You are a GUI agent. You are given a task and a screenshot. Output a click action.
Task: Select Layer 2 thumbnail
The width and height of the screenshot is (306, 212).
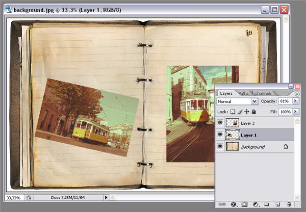click(232, 123)
